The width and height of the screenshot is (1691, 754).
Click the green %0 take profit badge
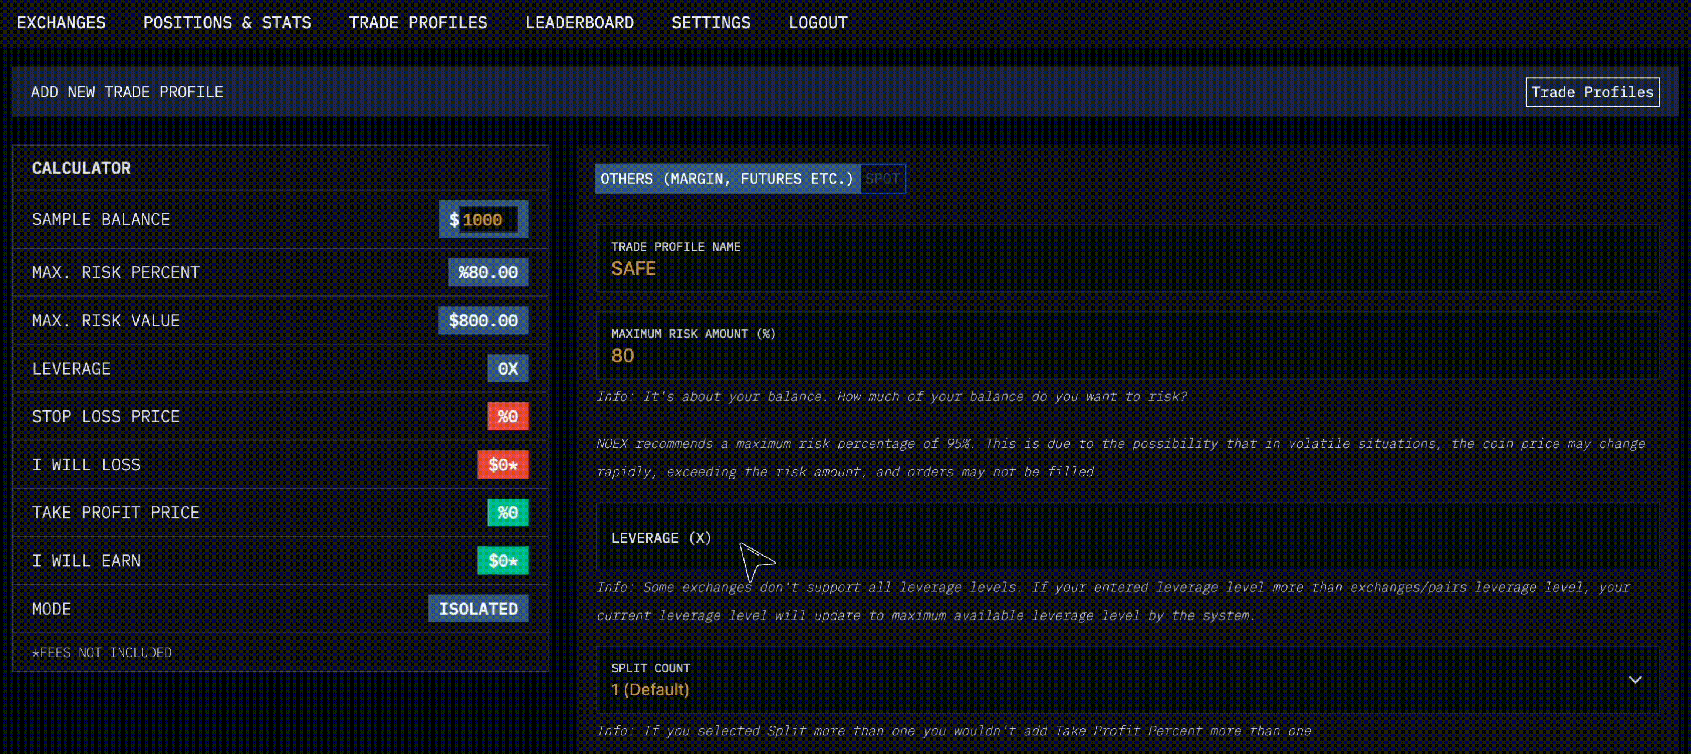[507, 512]
